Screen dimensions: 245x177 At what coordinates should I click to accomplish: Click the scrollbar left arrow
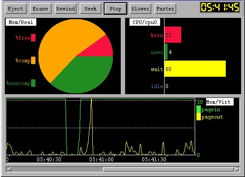(9, 169)
